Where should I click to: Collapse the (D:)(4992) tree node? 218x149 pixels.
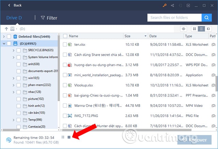(4, 44)
